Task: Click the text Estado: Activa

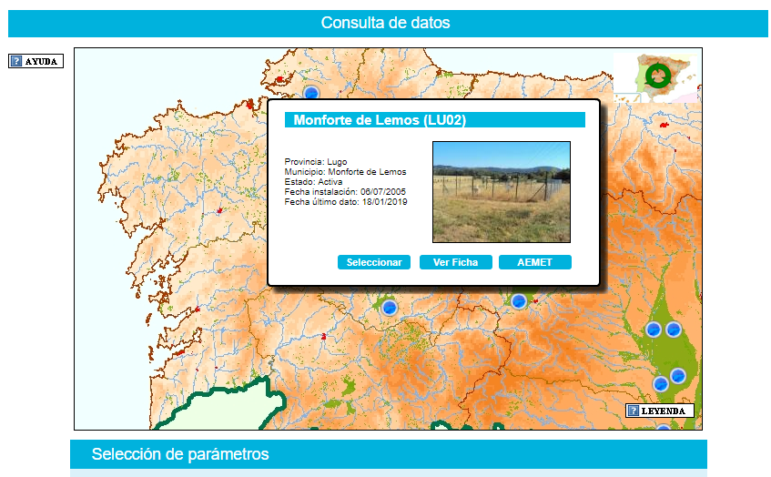Action: point(313,181)
